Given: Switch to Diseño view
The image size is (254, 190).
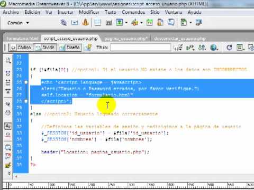Looking at the screenshot, I should tap(69, 47).
